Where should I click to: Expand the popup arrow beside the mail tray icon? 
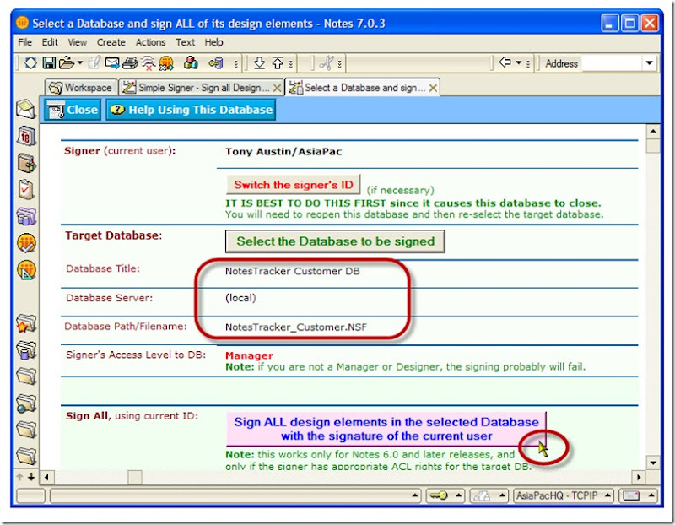click(651, 495)
